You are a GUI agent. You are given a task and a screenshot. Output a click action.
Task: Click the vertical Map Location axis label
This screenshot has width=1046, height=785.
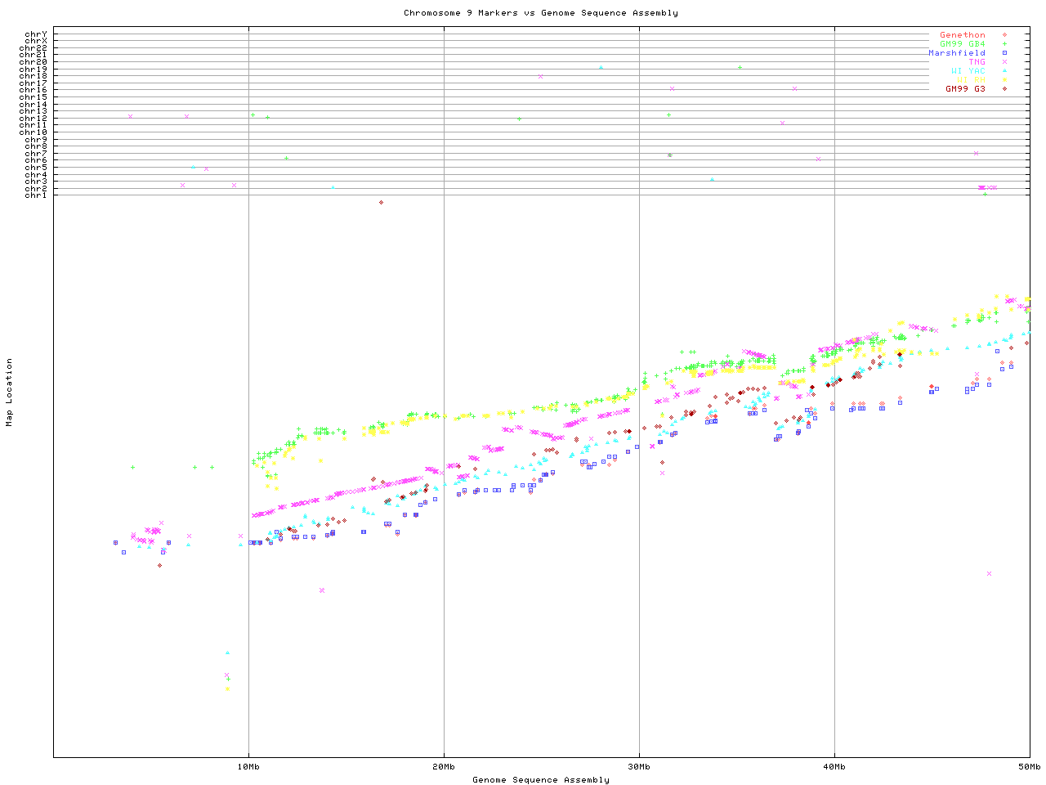click(x=10, y=392)
